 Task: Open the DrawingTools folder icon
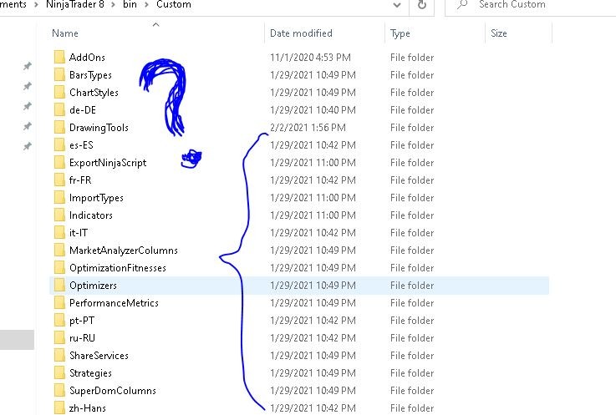pyautogui.click(x=59, y=127)
